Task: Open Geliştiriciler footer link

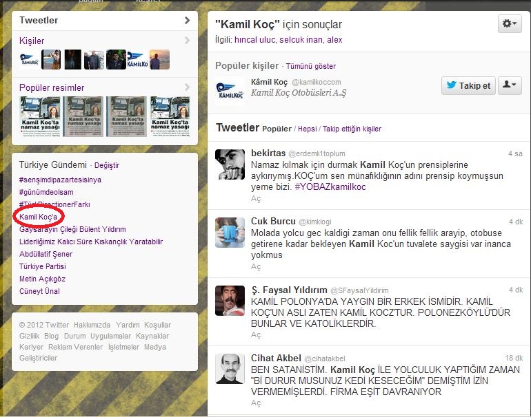Action: pos(38,359)
